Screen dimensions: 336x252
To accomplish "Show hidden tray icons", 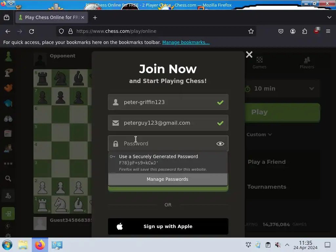I will (287, 245).
